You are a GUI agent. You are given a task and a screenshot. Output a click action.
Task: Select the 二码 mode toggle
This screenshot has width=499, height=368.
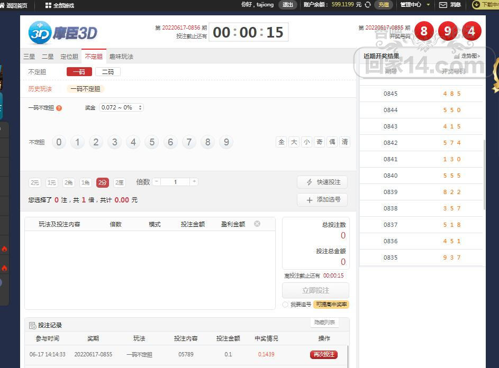[108, 72]
